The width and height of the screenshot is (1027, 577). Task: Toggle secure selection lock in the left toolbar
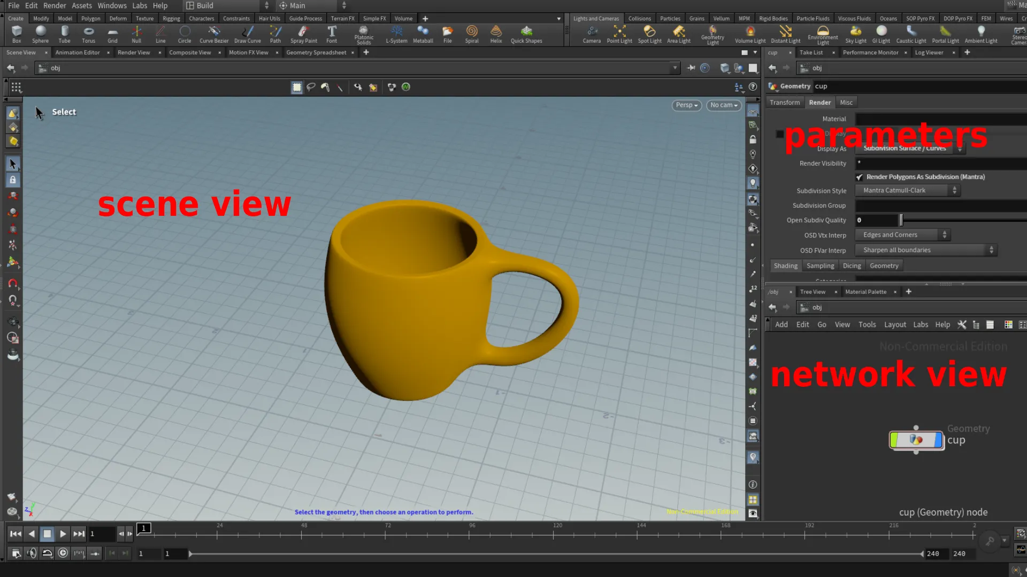[x=13, y=180]
